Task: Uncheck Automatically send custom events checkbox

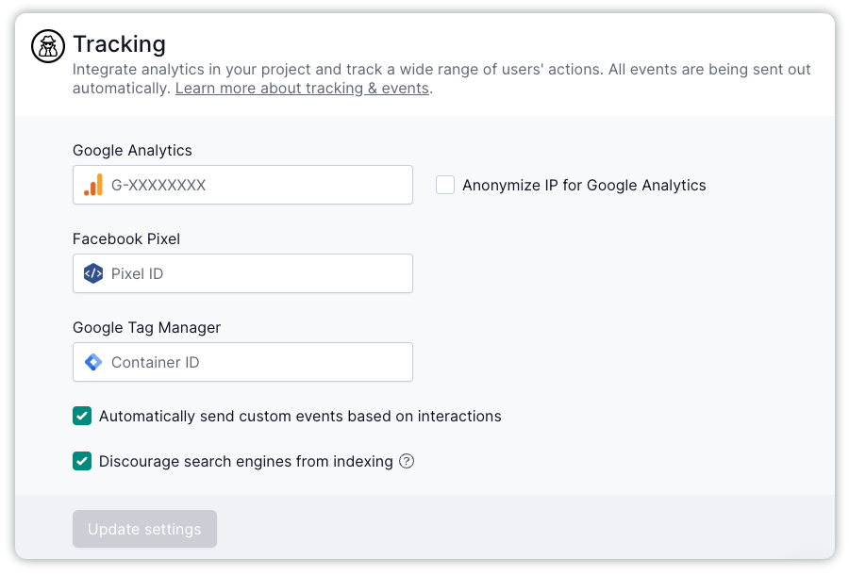Action: tap(82, 416)
